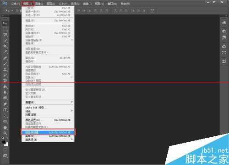
Task: Click the white background color swatch
Action: point(7,145)
